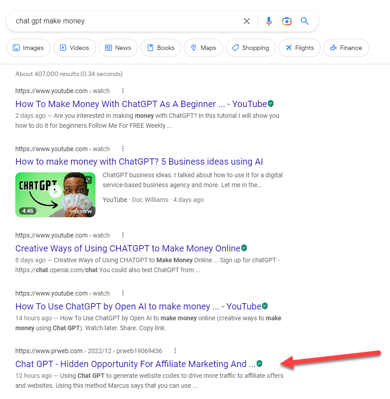Click the youtube.com URL above '5 Business ideas' result
390x399 pixels.
[63, 149]
